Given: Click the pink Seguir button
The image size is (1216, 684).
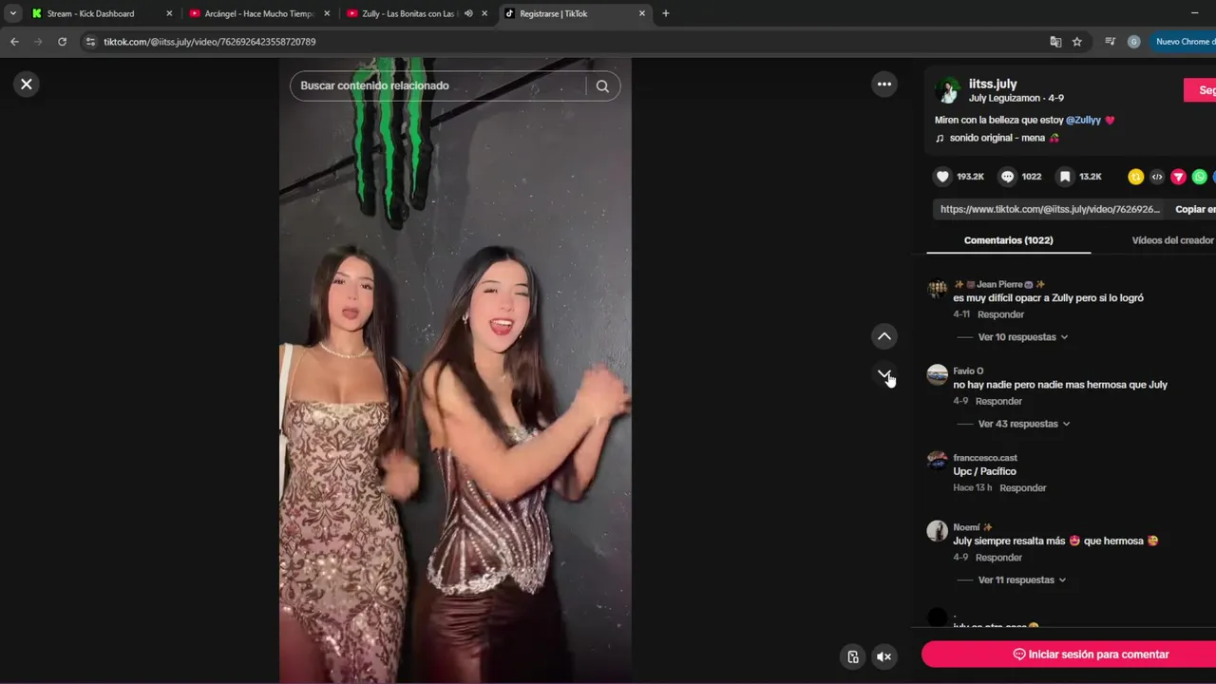Looking at the screenshot, I should tap(1201, 90).
